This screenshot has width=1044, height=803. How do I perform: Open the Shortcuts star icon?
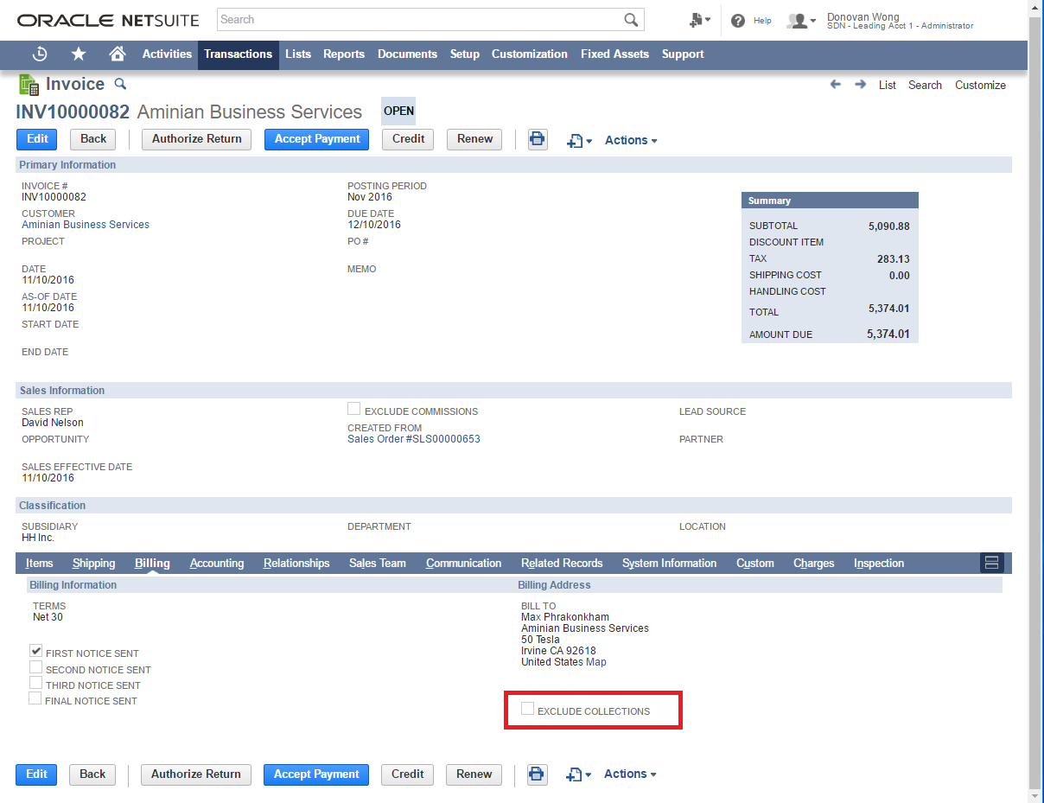(79, 54)
